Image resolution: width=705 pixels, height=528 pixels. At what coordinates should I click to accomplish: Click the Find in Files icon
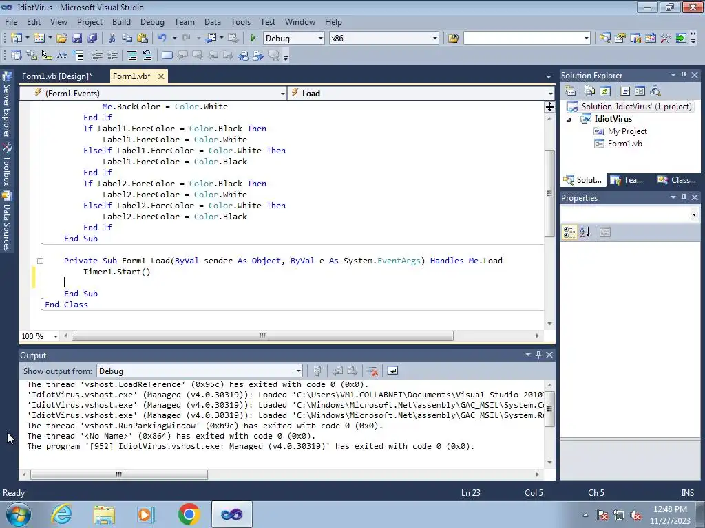click(453, 38)
